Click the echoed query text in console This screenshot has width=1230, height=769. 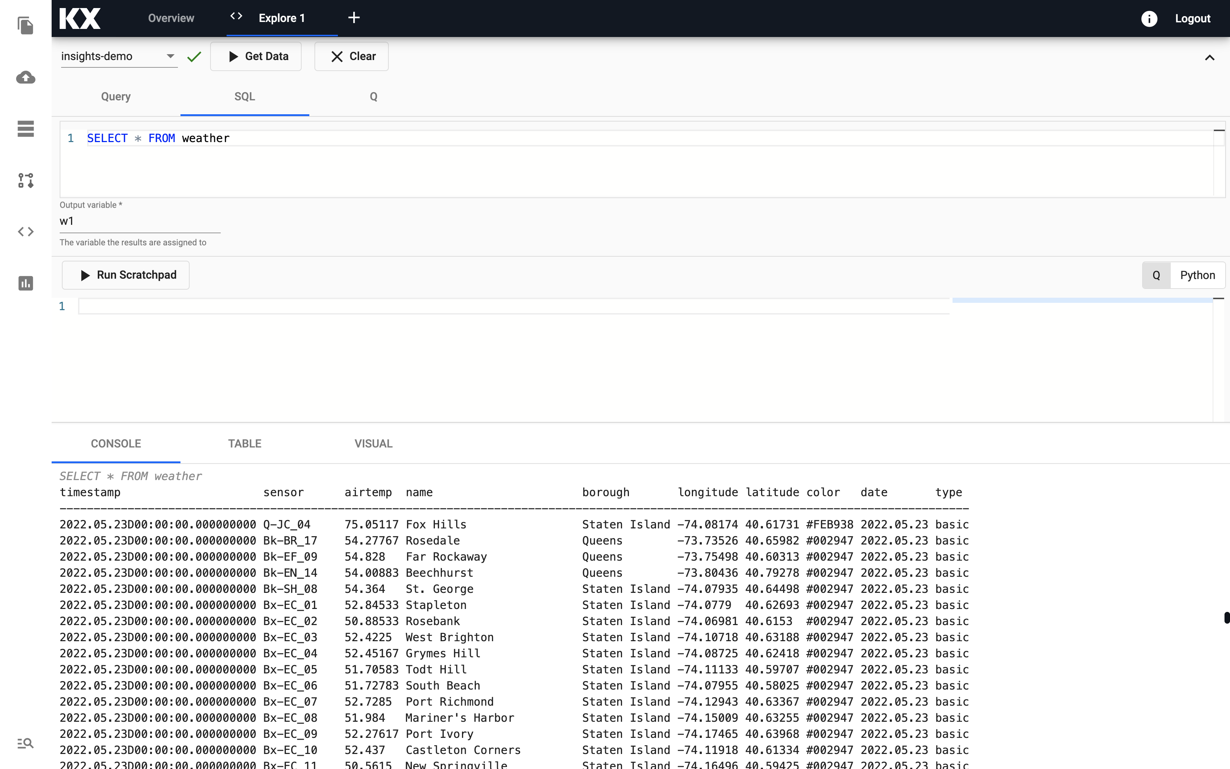tap(131, 476)
